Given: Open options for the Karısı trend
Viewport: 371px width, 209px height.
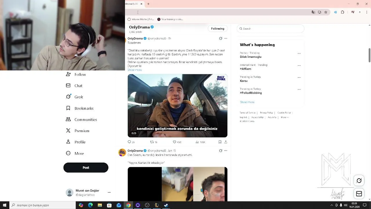Looking at the screenshot, I should coord(299,78).
